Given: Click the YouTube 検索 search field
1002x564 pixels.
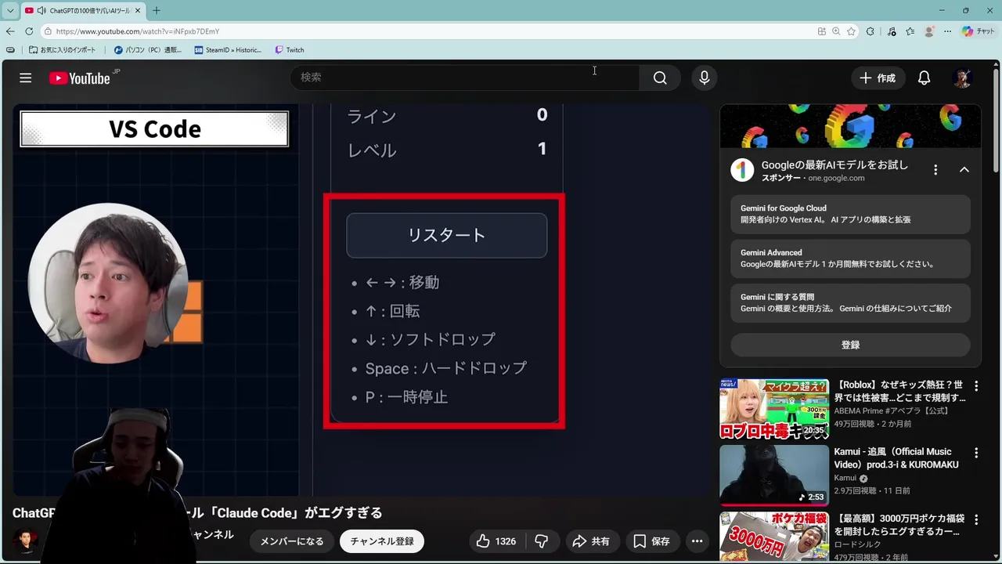Looking at the screenshot, I should click(465, 78).
